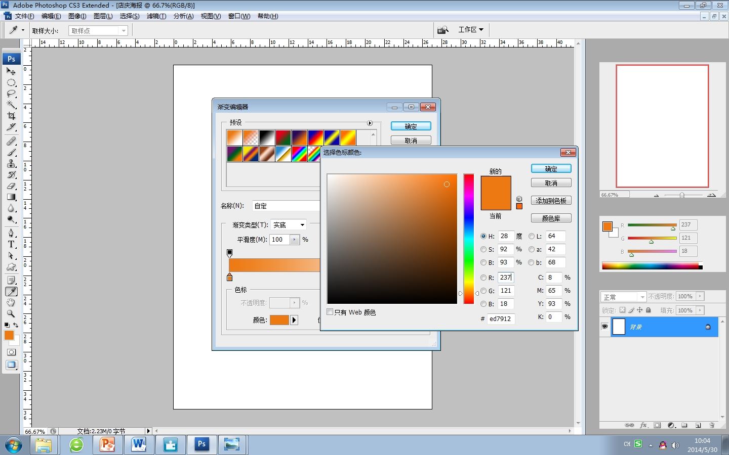Open the 颜色 stop color arrow menu
This screenshot has height=455, width=729.
(x=294, y=320)
